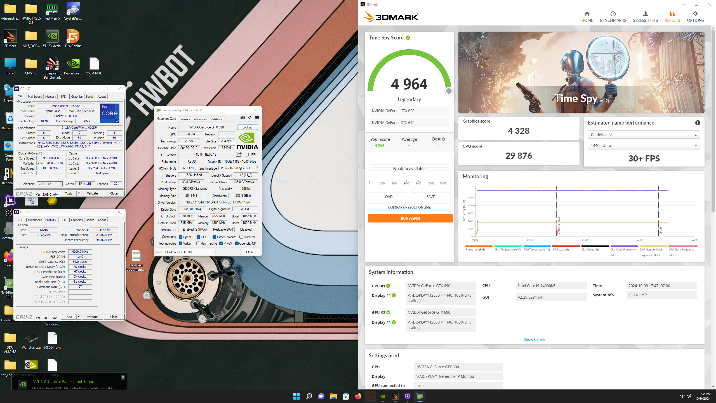
Task: Click the Frame rate (FPS) legend color bar
Action: tap(479, 246)
